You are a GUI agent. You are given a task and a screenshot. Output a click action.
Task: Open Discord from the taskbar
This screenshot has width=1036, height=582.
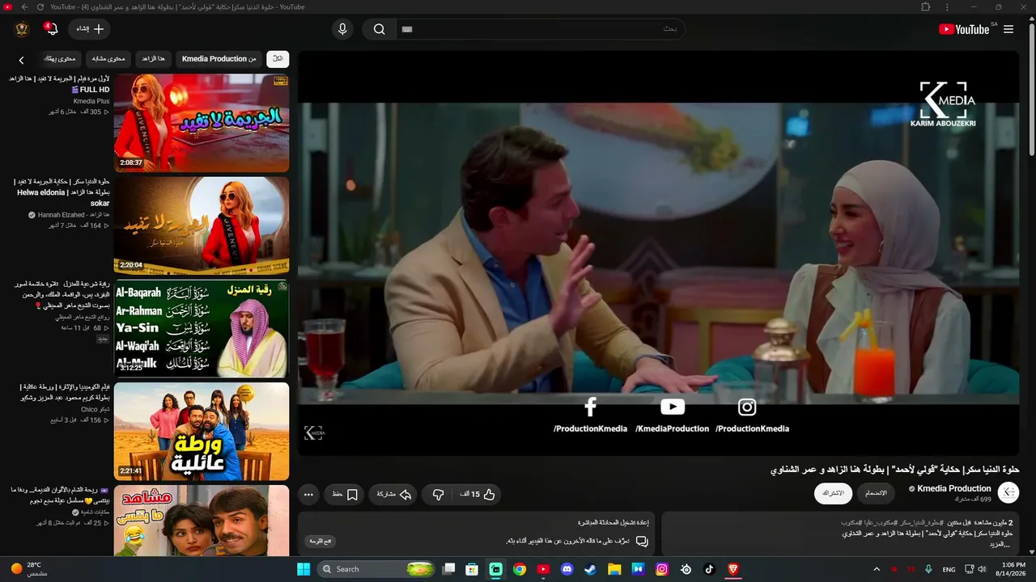(567, 569)
